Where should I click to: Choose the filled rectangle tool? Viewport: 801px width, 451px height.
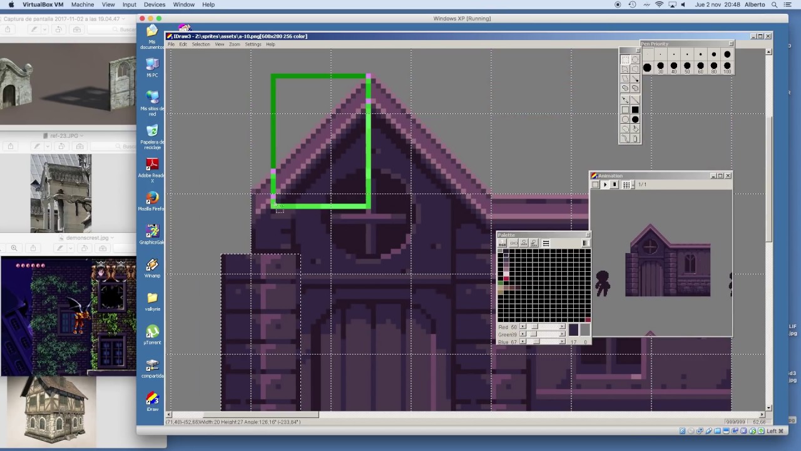tap(635, 110)
